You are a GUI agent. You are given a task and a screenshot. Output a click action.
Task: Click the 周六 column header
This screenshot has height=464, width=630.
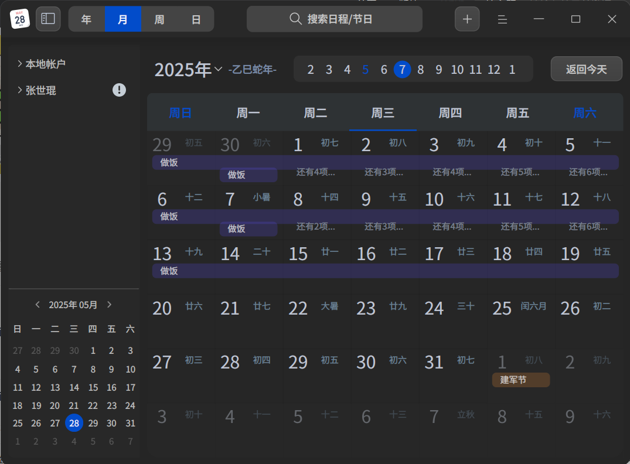coord(585,113)
